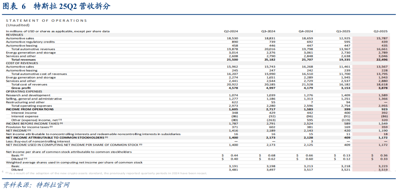The height and width of the screenshot is (190, 398).
Task: Click the highlighted Q2-2025 column header
Action: coord(380,31)
